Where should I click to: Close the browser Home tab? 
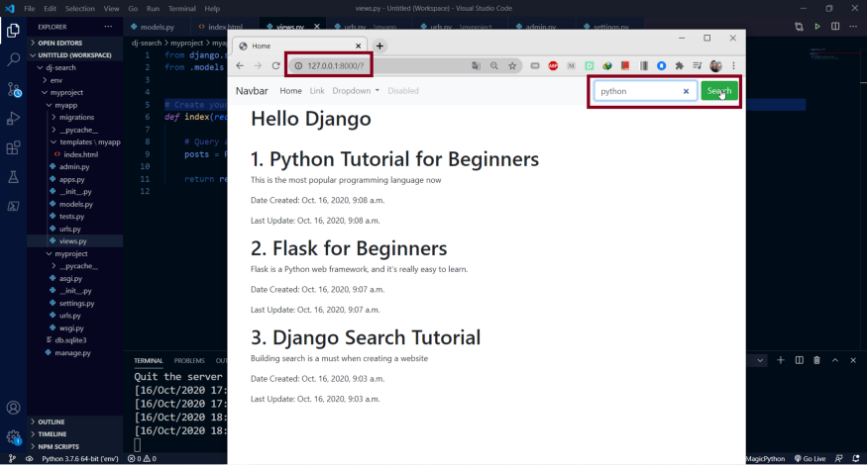pos(359,46)
